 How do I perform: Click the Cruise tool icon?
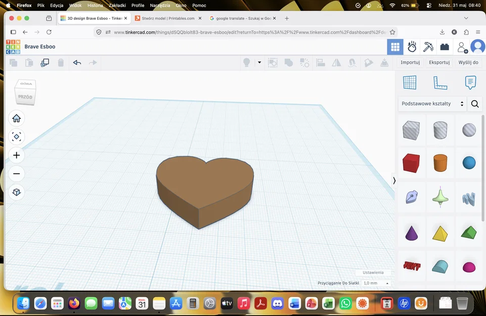(x=352, y=63)
